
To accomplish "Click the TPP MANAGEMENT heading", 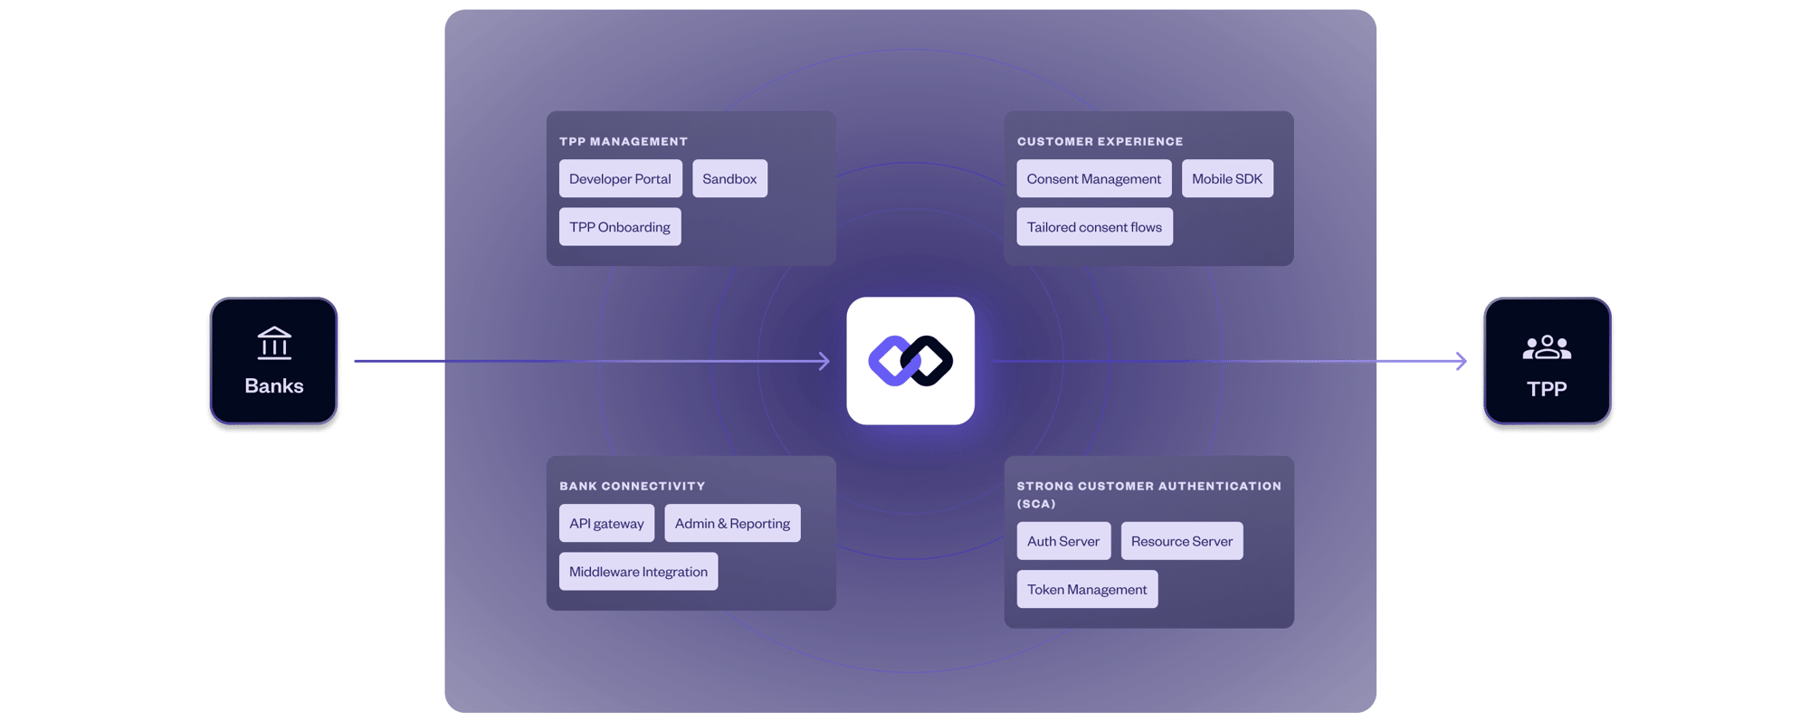I will (x=624, y=141).
